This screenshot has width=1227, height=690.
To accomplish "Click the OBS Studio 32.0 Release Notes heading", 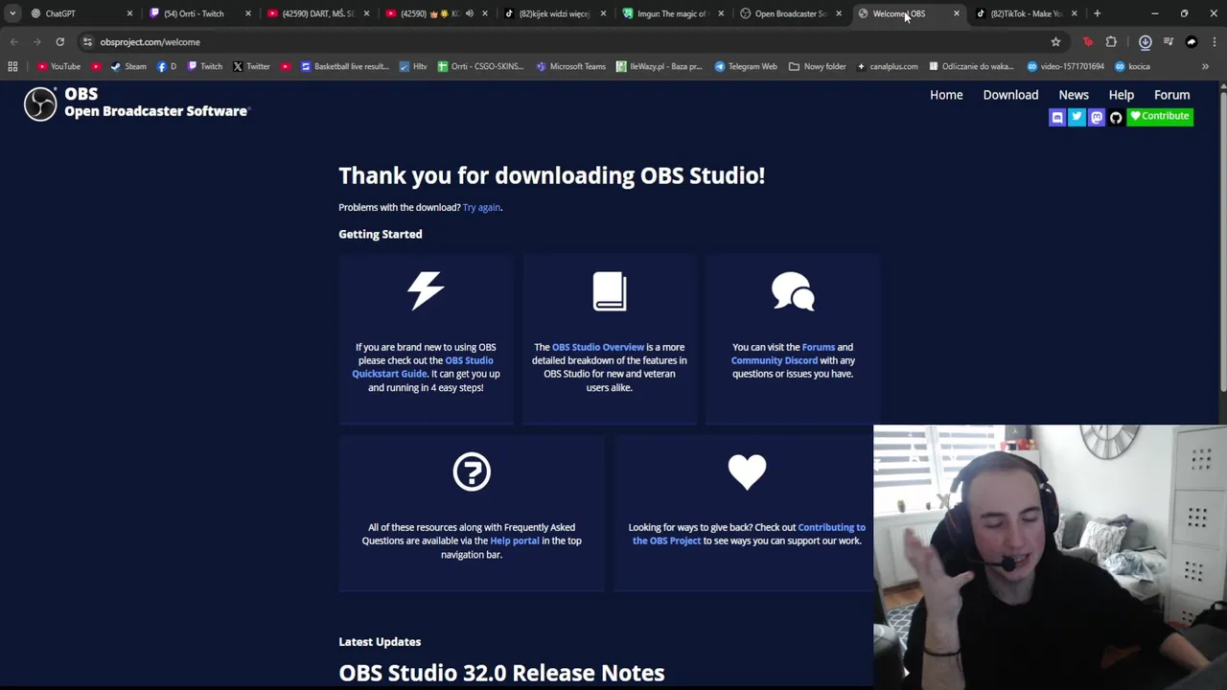I will pyautogui.click(x=501, y=673).
